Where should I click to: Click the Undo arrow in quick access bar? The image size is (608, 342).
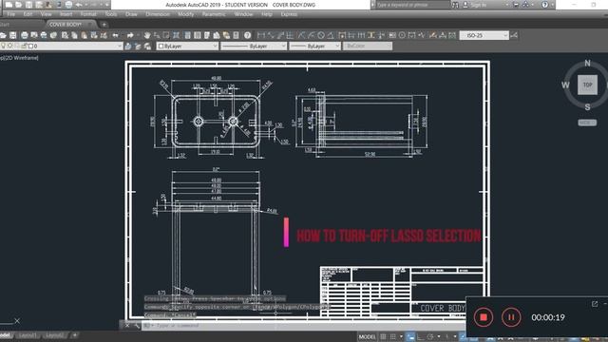pos(79,5)
